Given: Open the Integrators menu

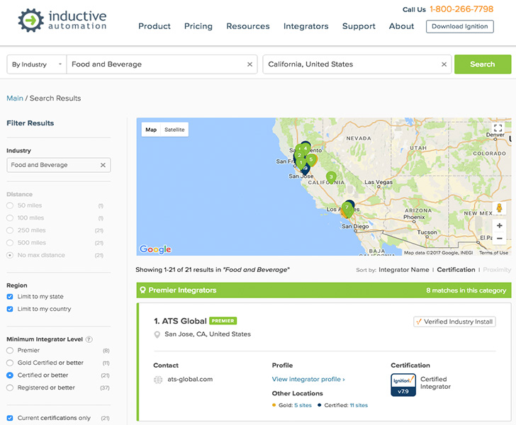Looking at the screenshot, I should click(305, 26).
